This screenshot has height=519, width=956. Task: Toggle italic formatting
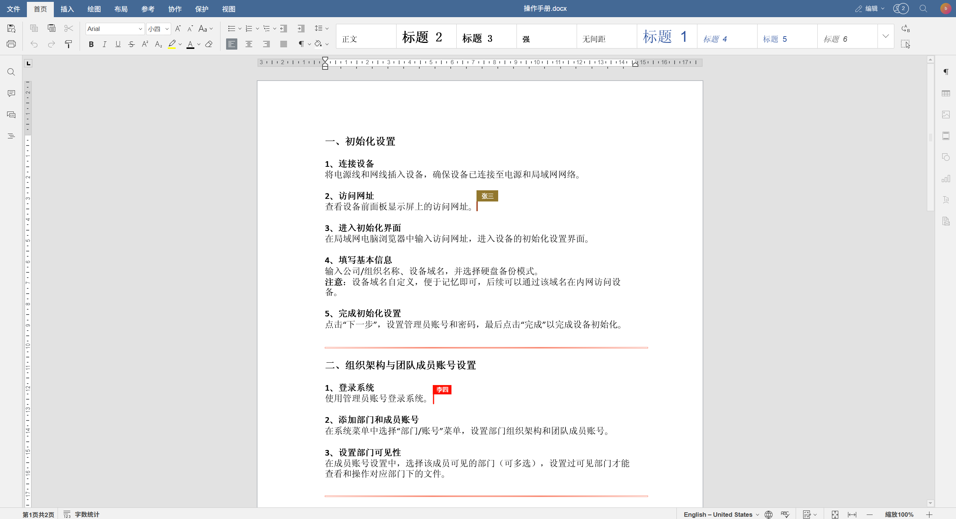tap(104, 44)
